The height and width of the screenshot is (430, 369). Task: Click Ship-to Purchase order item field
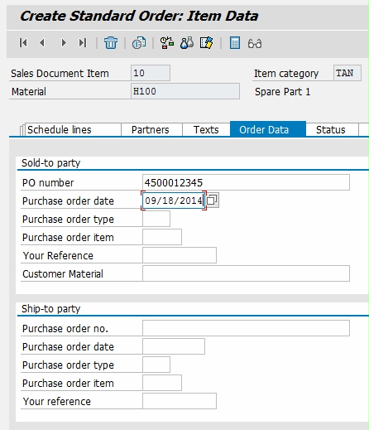point(162,383)
